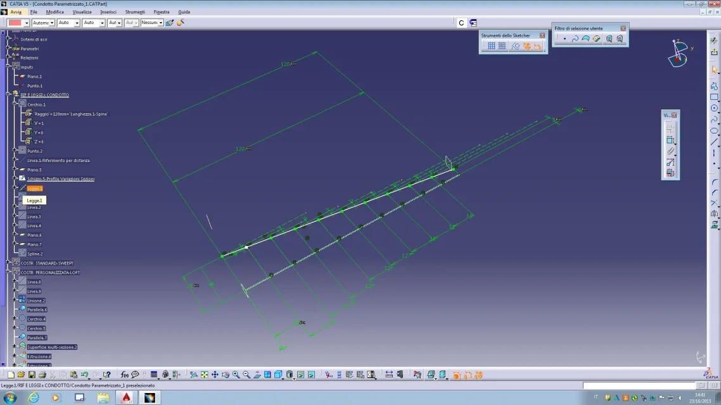
Task: Click the Pan view icon
Action: [215, 375]
